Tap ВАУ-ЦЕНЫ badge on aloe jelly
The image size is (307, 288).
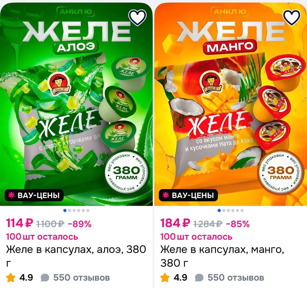[x=34, y=195]
